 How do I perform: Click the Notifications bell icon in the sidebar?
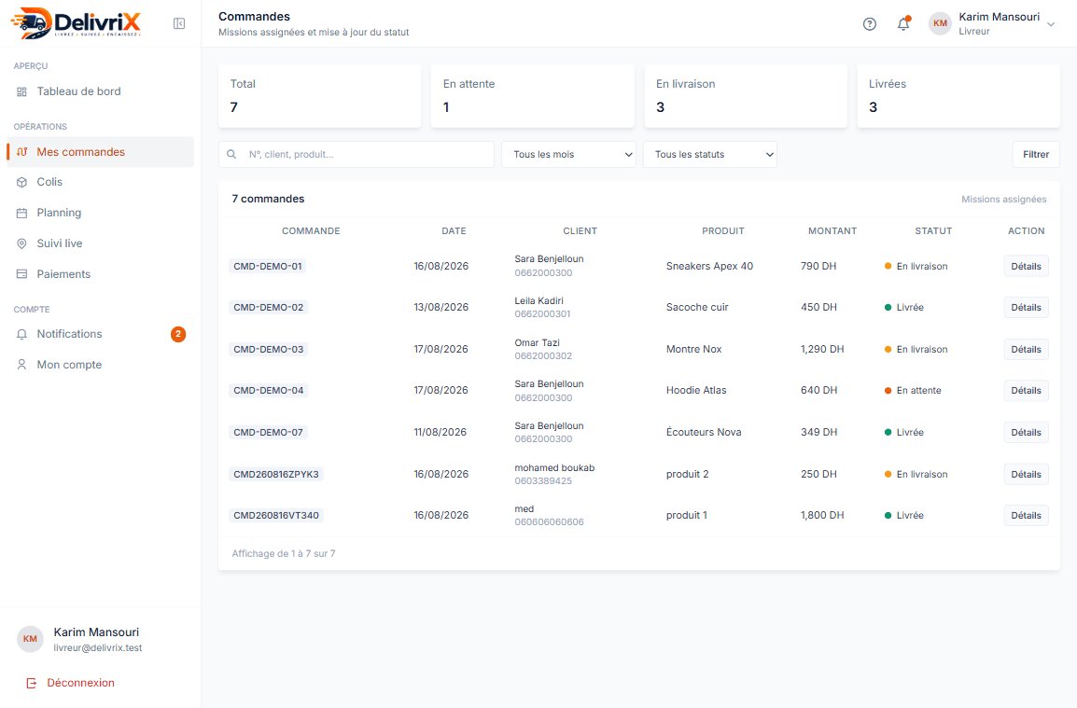[x=22, y=334]
